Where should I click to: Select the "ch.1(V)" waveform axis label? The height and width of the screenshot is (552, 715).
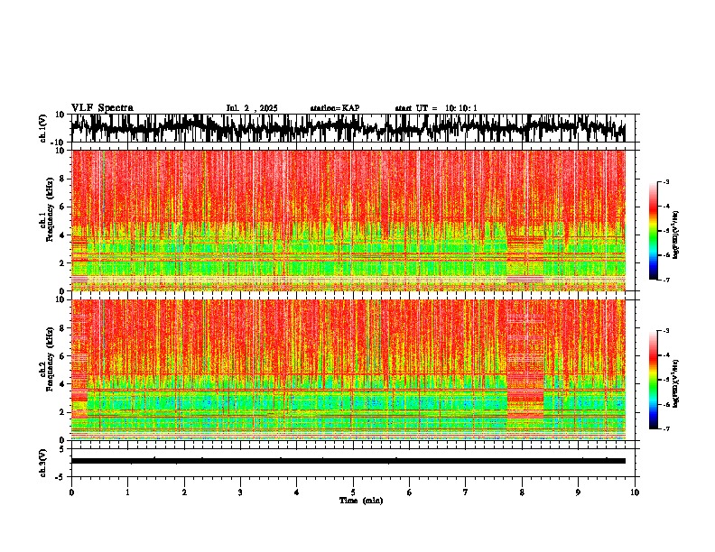pos(43,128)
